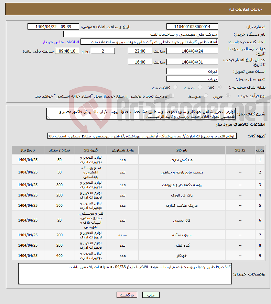Click the تاریخ نیاز column header
The image size is (271, 304).
pos(28,150)
